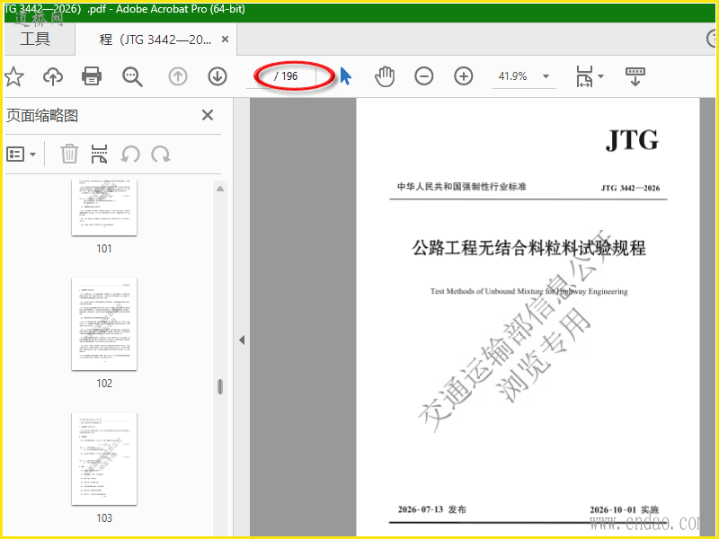719x539 pixels.
Task: Print the document with printer icon
Action: (92, 76)
